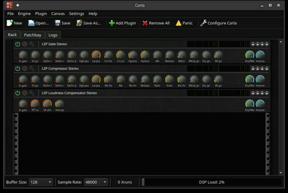
Task: Click the Volume knob of LSP Gate Stereo
Action: [x=260, y=55]
